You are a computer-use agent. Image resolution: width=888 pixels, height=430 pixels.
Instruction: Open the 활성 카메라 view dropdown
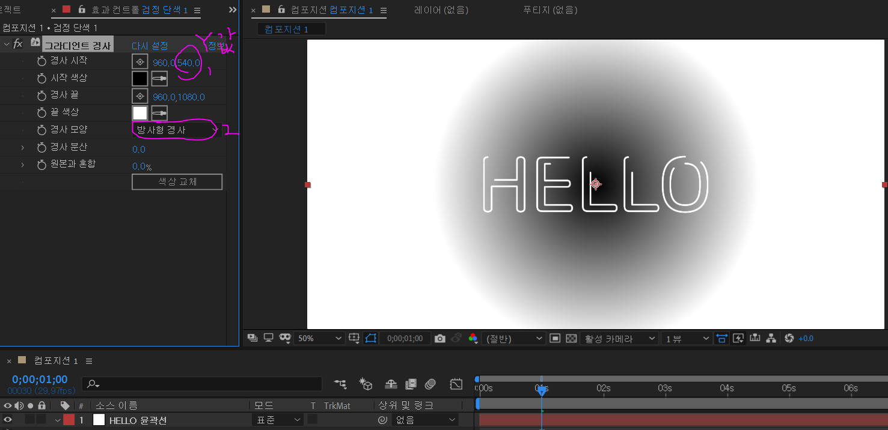pyautogui.click(x=620, y=339)
